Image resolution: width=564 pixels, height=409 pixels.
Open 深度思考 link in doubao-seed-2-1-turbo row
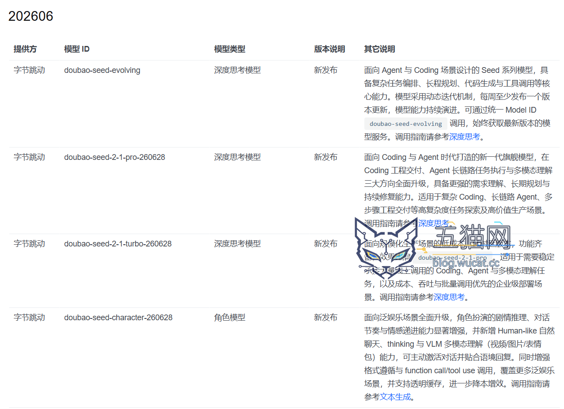pos(449,297)
